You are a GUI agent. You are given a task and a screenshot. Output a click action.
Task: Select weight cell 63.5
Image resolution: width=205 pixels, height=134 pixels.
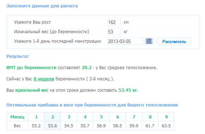pos(166,126)
